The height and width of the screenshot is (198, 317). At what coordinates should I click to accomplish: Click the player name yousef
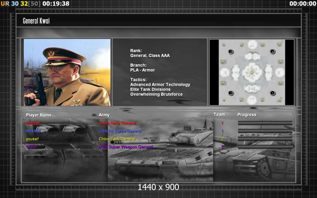coord(32,139)
